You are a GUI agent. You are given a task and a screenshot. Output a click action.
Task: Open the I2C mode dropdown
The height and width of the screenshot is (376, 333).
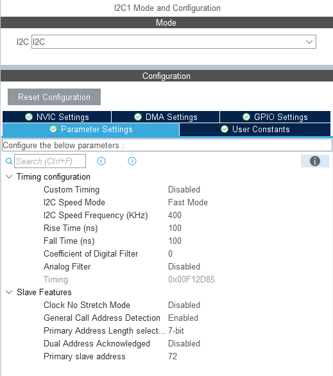(x=174, y=42)
